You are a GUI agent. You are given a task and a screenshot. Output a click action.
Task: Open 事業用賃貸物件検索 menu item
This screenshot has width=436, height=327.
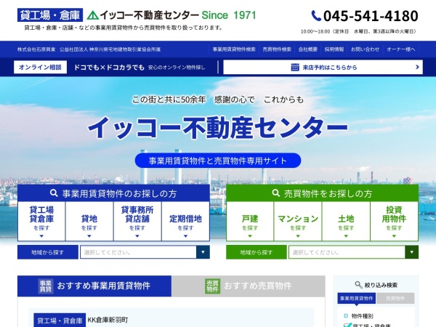[x=234, y=49]
